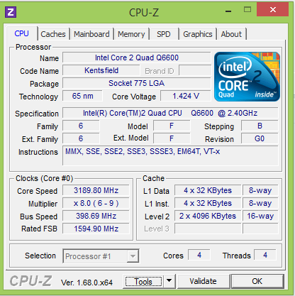Image resolution: width=295 pixels, height=296 pixels.
Task: Click the processor Name field
Action: (x=137, y=57)
